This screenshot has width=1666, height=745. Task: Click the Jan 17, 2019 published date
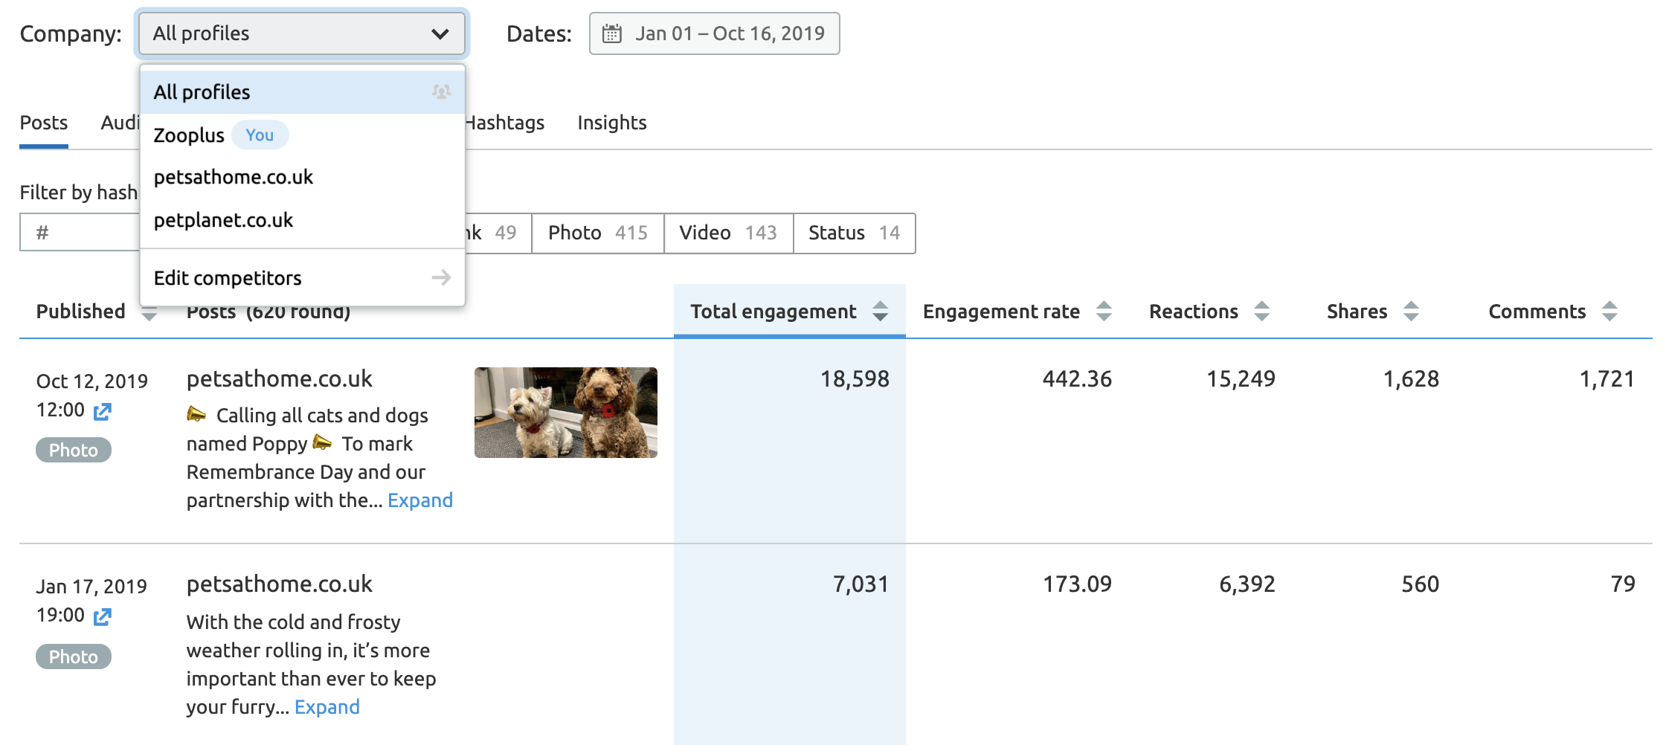click(91, 587)
